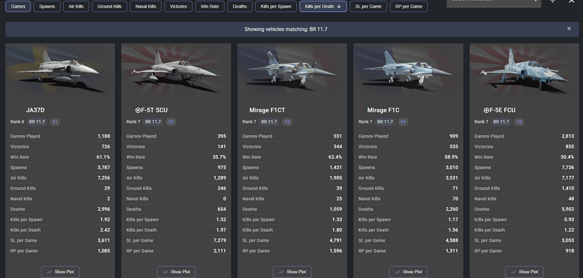
Task: Click the #3 ranking badge on Mirage F1CT
Action: click(287, 122)
